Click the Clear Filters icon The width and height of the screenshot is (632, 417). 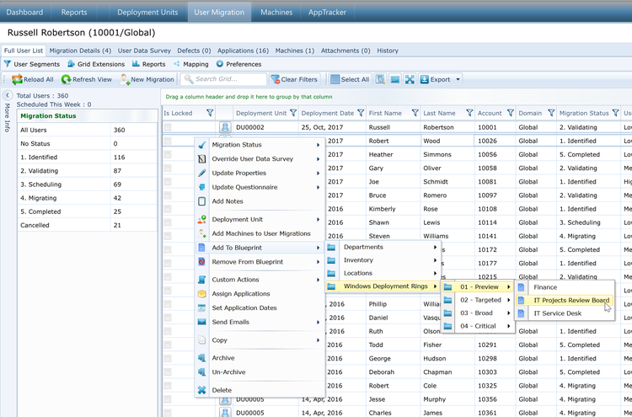click(x=275, y=79)
